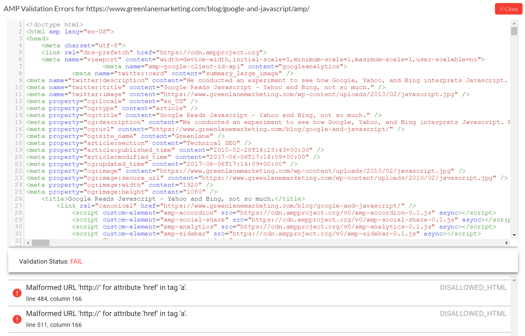Select the malformed URL error at line 484
This screenshot has height=336, width=525.
[259, 293]
